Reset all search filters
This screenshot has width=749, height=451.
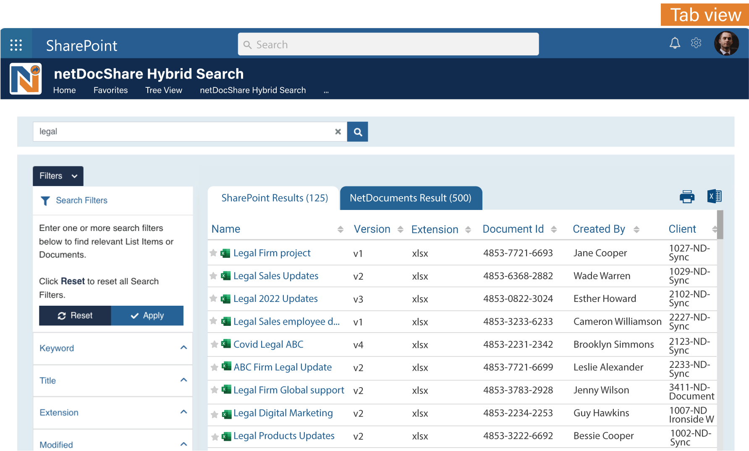[x=75, y=316]
